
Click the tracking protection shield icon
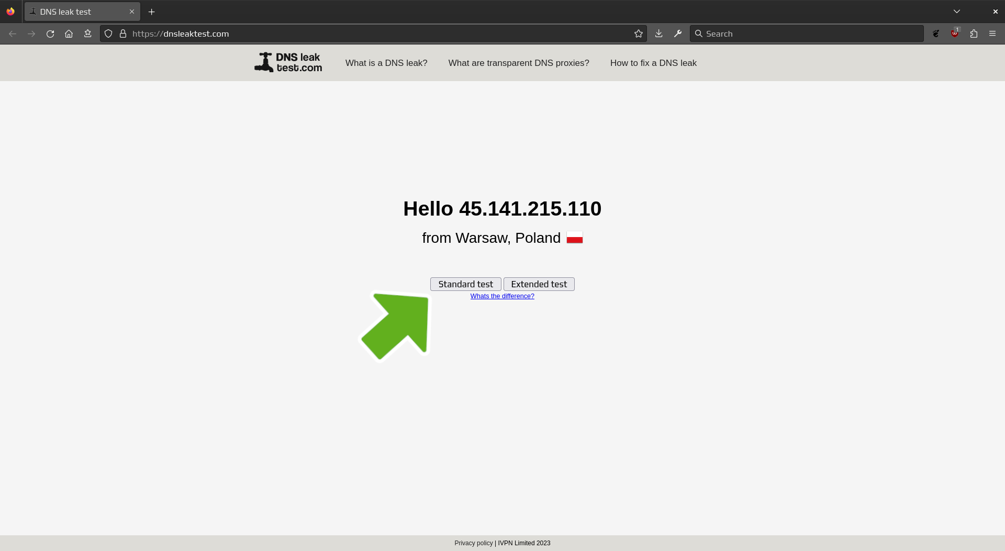[108, 33]
